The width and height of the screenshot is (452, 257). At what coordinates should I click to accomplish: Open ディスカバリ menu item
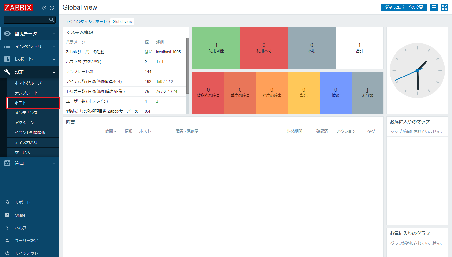[33, 142]
